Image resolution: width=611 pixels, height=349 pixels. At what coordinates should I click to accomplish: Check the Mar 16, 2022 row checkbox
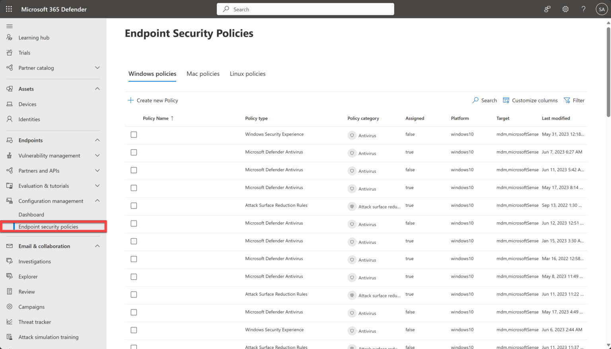coord(134,259)
